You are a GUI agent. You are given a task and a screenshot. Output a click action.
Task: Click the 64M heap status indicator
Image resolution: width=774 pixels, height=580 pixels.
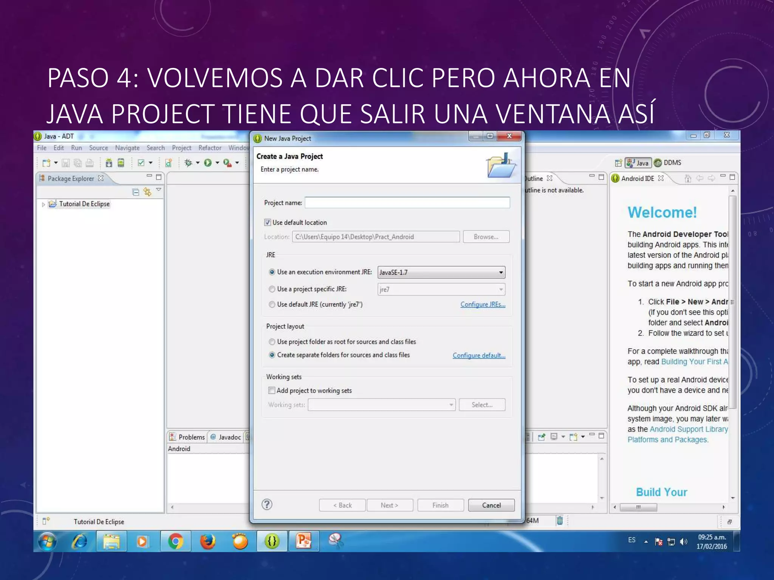(x=533, y=521)
